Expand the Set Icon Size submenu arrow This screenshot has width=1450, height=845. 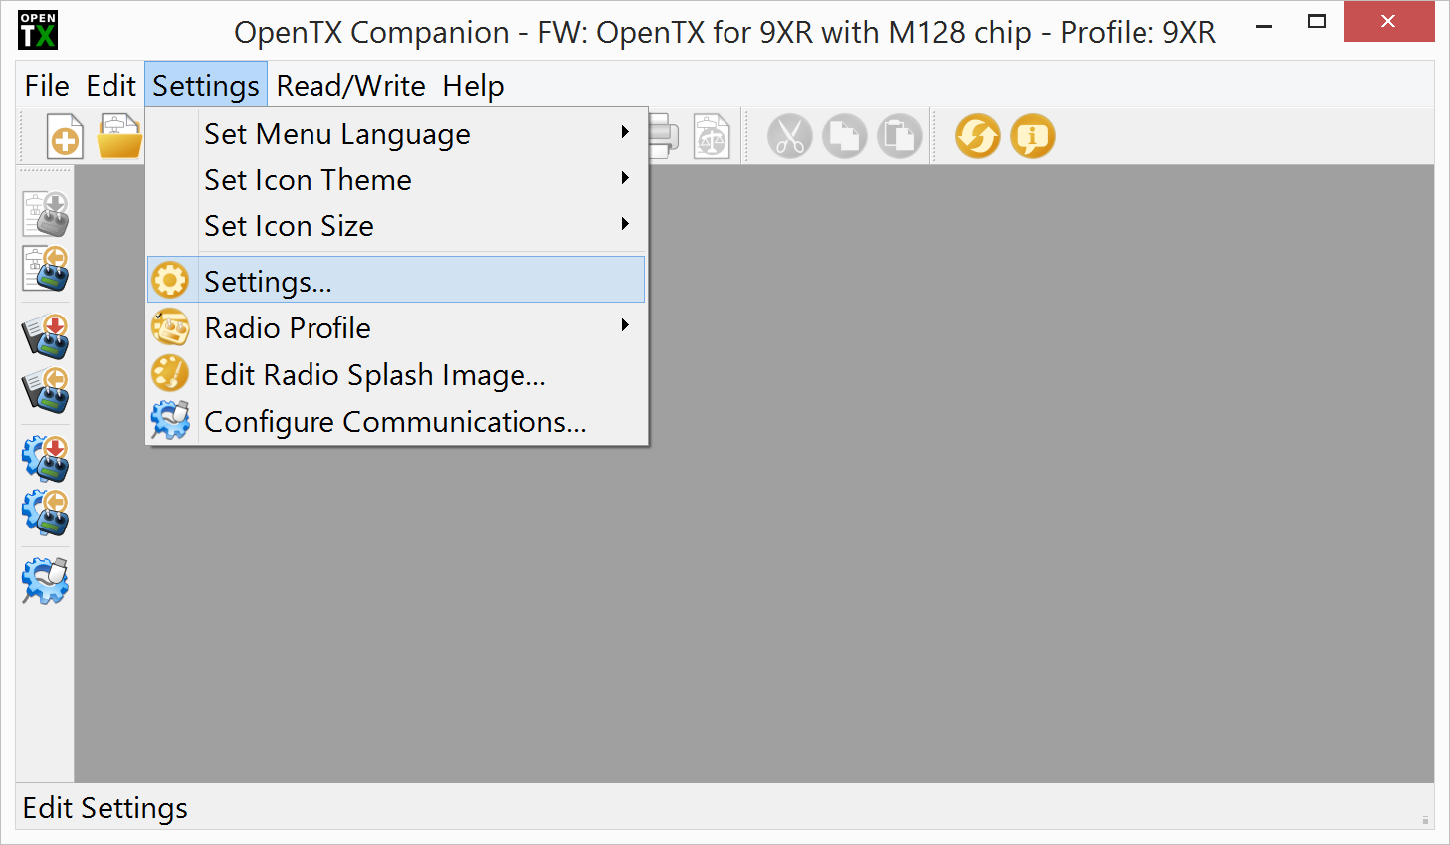[625, 224]
